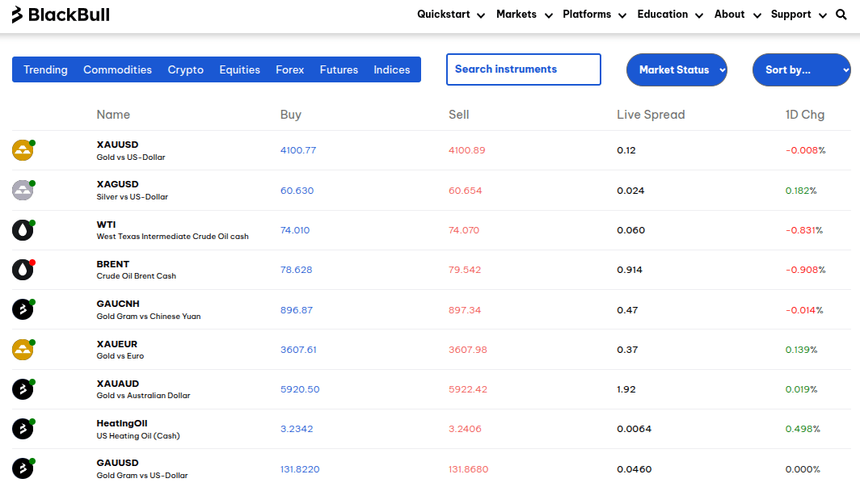
Task: Open the WTI instrument name
Action: pos(106,225)
